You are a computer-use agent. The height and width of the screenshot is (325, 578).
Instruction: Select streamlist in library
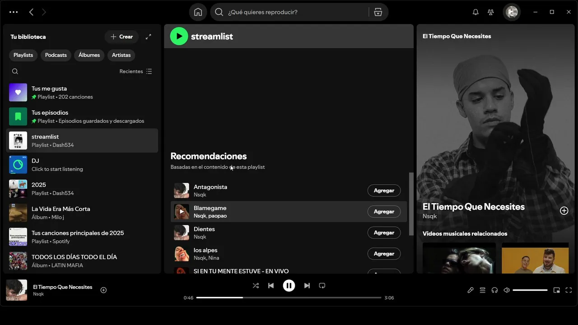click(82, 140)
